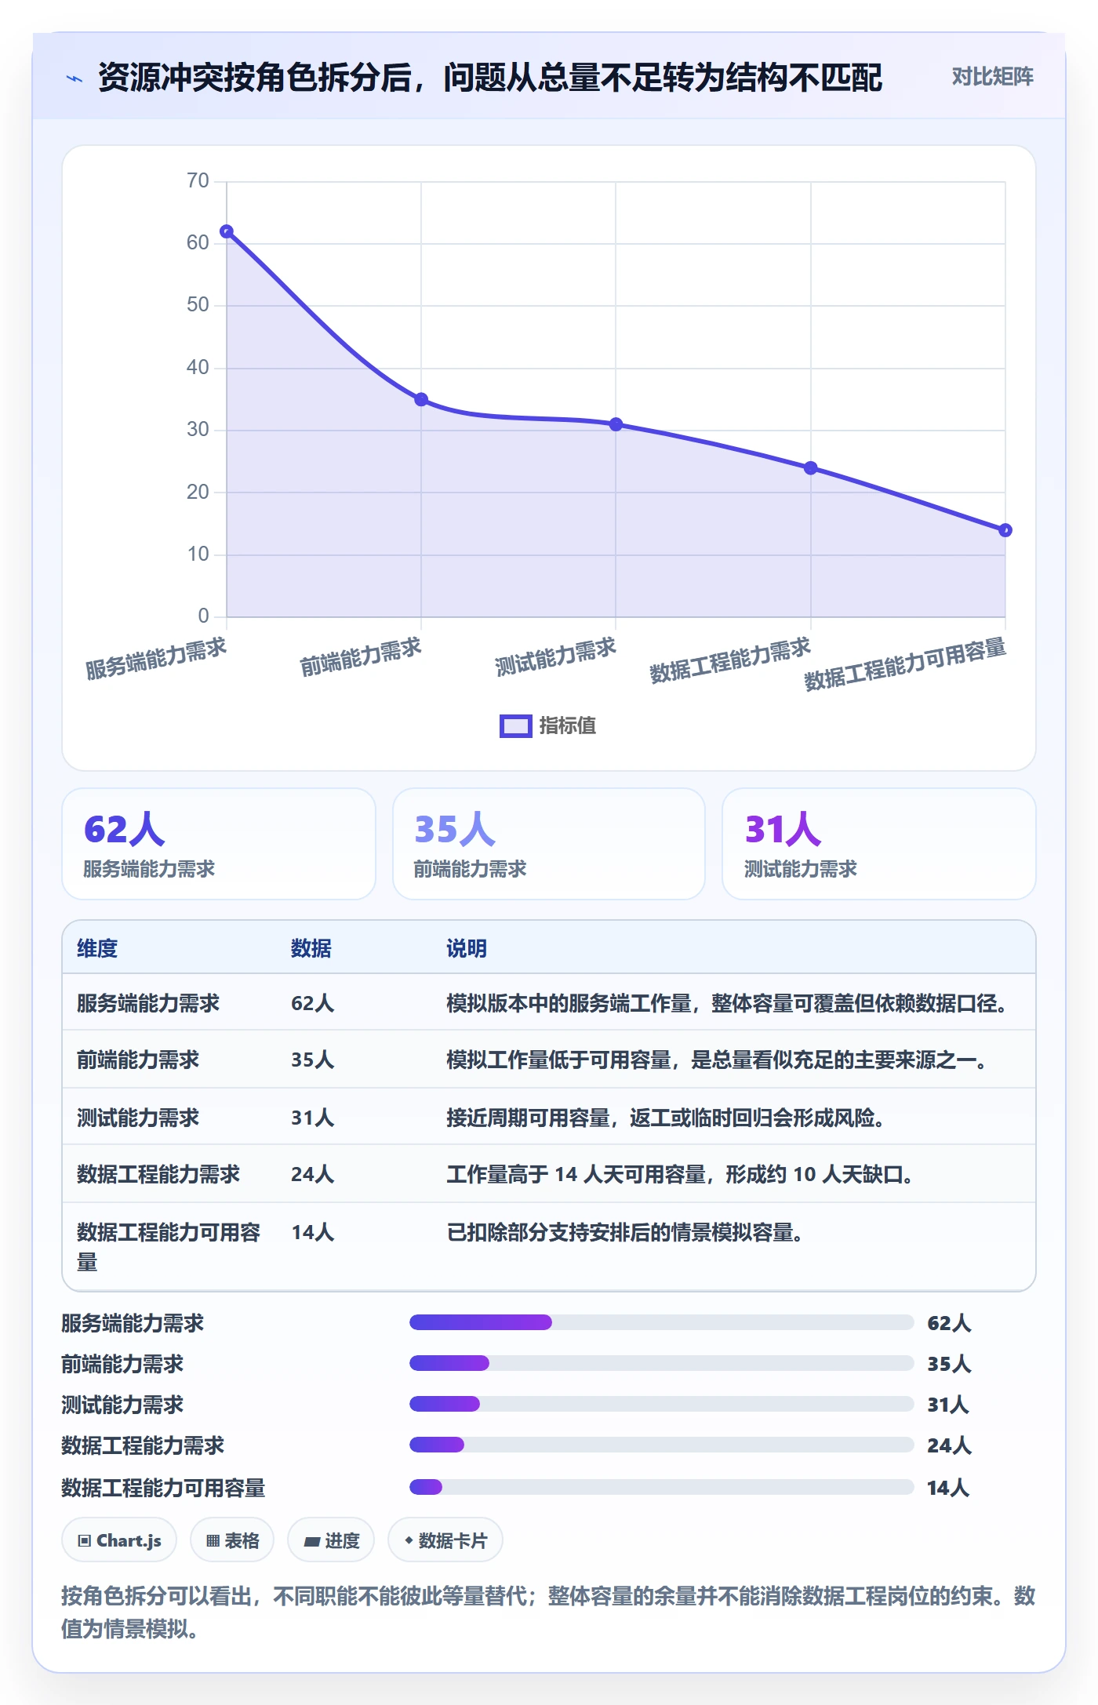Select the chart data point at 前端能力需求
The height and width of the screenshot is (1705, 1098).
coord(421,399)
